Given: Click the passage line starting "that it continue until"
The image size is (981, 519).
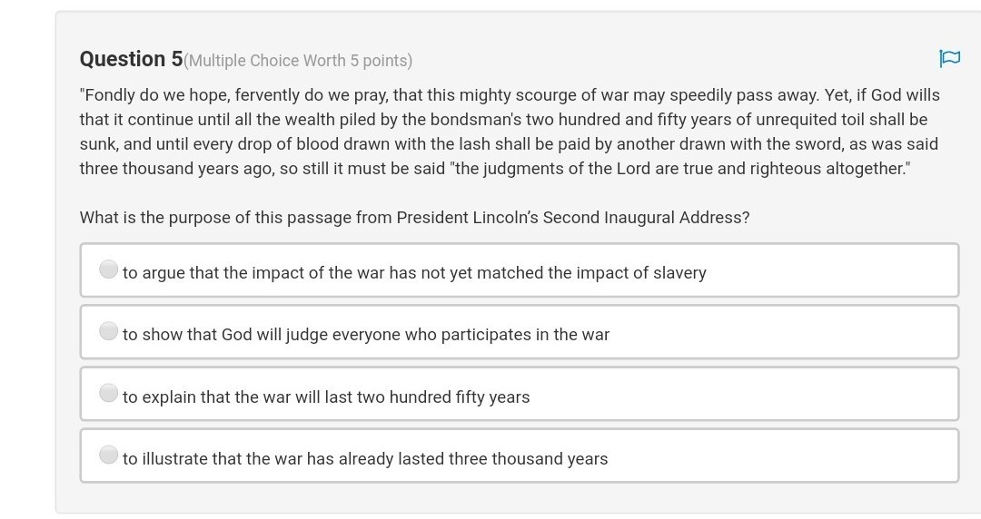Looking at the screenshot, I should [503, 120].
